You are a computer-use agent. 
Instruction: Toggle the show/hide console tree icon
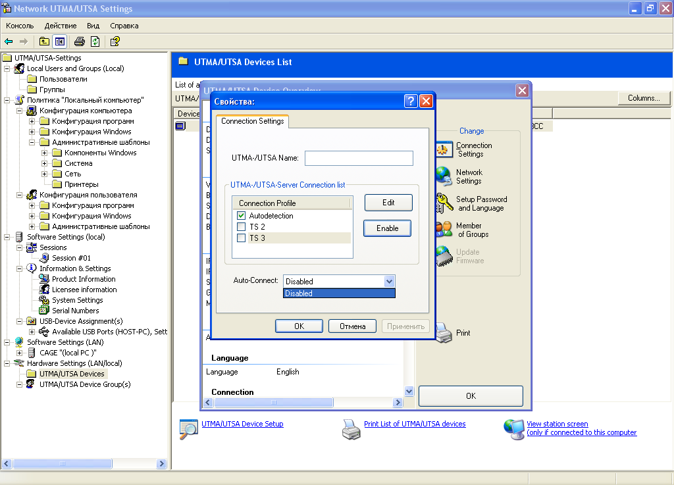click(x=60, y=41)
